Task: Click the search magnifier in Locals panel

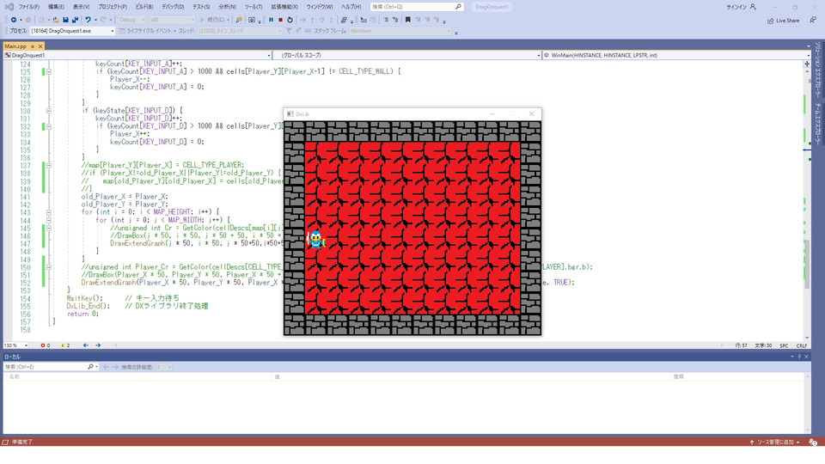Action: click(x=90, y=367)
